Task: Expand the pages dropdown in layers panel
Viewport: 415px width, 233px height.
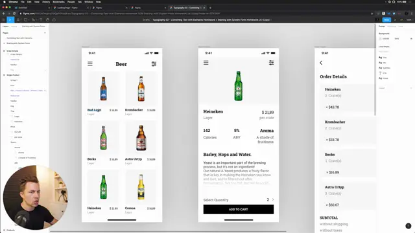Action: pyautogui.click(x=34, y=26)
